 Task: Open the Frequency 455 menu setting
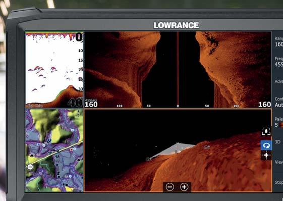pyautogui.click(x=278, y=62)
